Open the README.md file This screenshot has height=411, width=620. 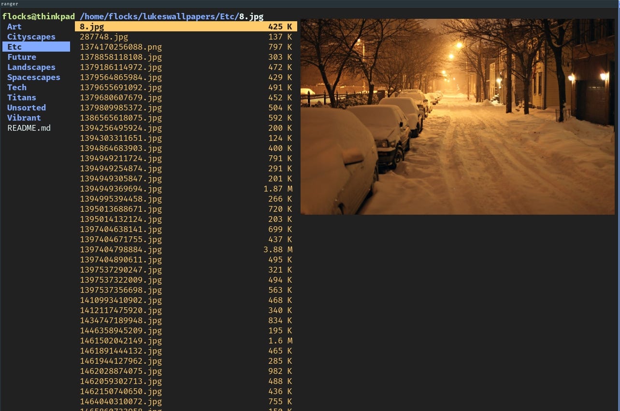[29, 128]
